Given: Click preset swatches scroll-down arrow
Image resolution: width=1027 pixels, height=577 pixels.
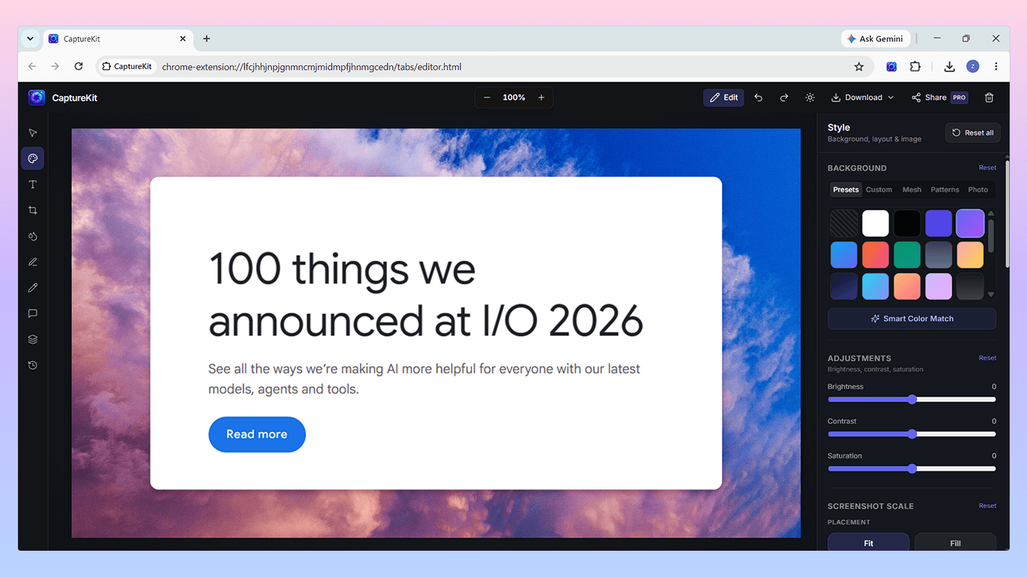Looking at the screenshot, I should (991, 294).
